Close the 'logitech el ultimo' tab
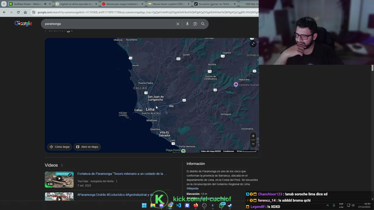Viewport: 374px width, 210px height. (x=96, y=4)
